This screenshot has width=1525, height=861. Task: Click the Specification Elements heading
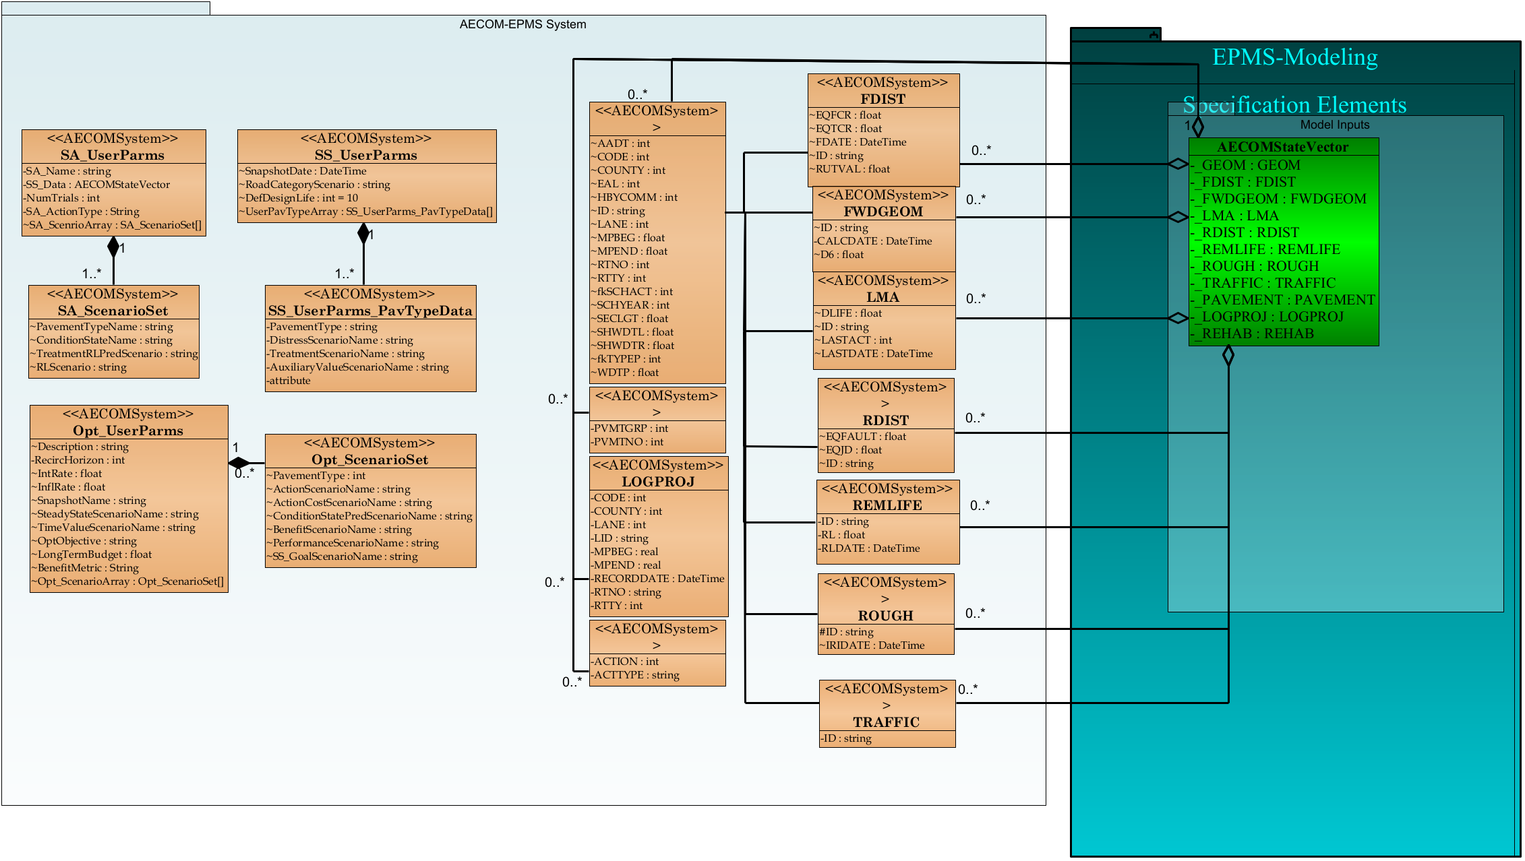(1294, 105)
